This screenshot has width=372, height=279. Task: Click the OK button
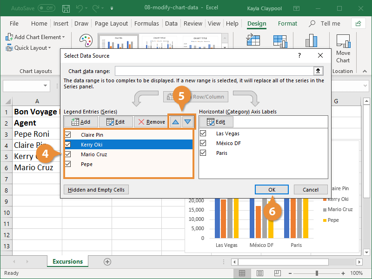coord(272,189)
